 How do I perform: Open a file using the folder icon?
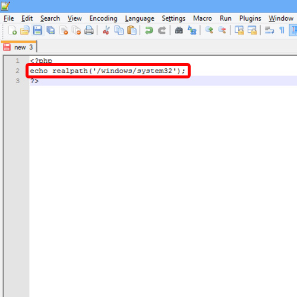[25, 30]
